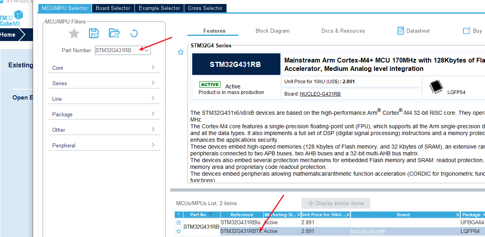
Task: Click the ACTIVE status badge
Action: [x=210, y=84]
